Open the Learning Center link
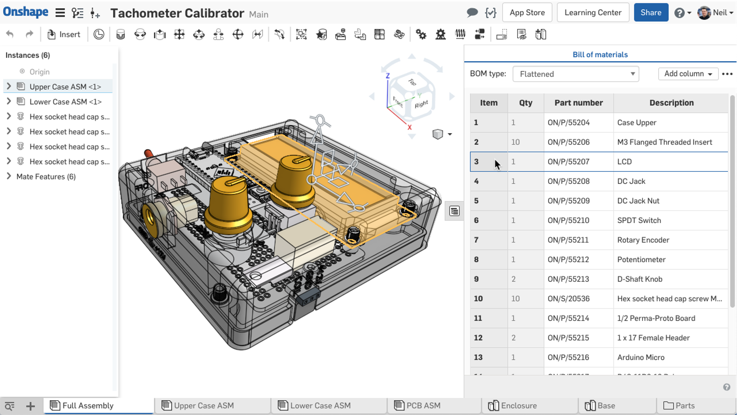 (592, 12)
